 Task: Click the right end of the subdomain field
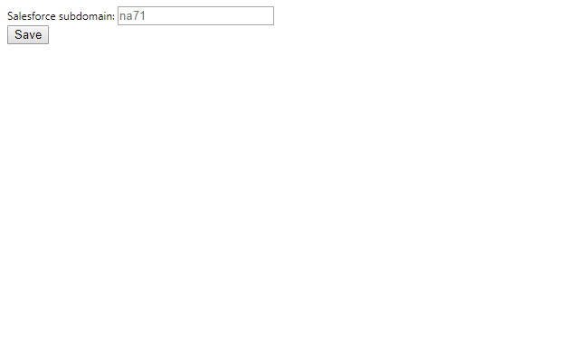(268, 16)
